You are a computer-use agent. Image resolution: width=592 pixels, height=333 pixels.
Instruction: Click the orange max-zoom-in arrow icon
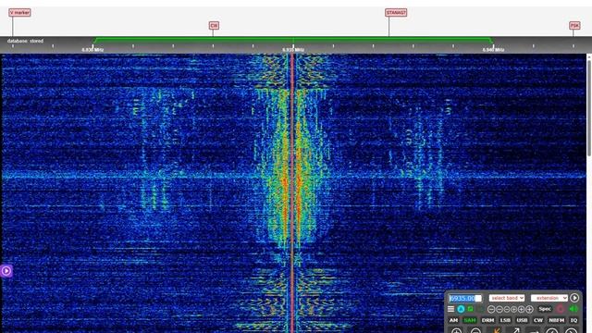(497, 331)
